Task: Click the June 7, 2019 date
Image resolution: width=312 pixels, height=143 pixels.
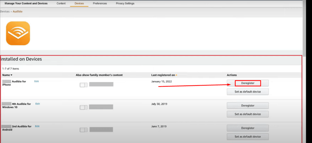Action: tap(159, 126)
